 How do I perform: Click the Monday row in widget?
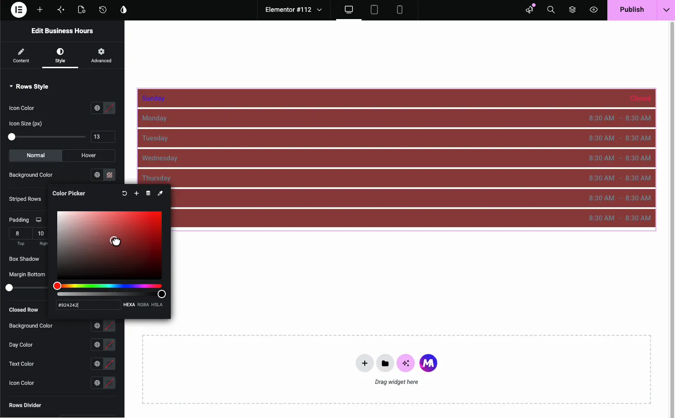coord(397,118)
